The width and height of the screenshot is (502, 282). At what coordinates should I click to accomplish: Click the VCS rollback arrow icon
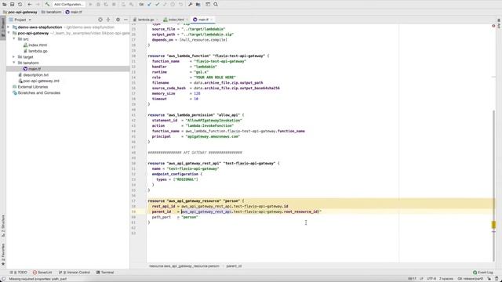[180, 4]
